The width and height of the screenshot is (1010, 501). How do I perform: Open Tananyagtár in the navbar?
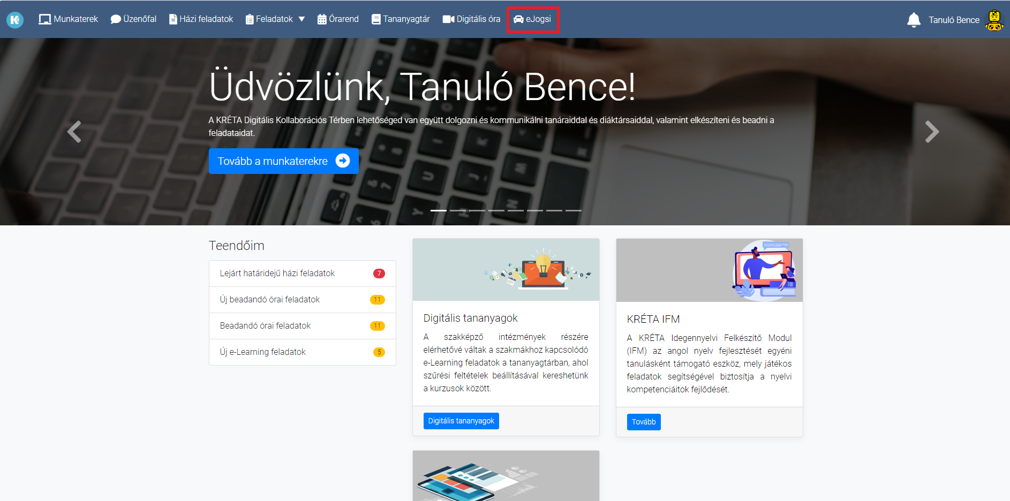click(401, 19)
